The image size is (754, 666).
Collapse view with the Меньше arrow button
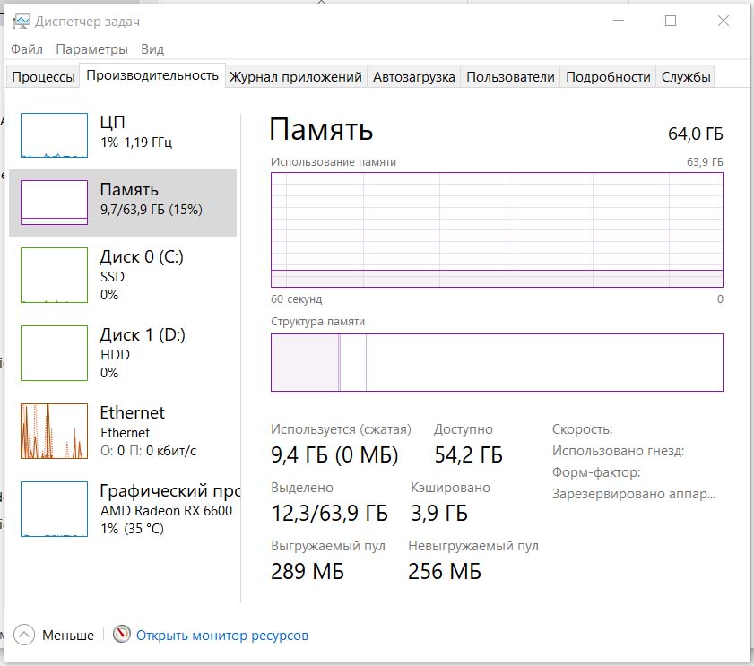(x=25, y=635)
